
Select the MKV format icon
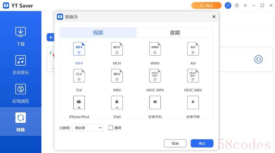[x=117, y=76]
